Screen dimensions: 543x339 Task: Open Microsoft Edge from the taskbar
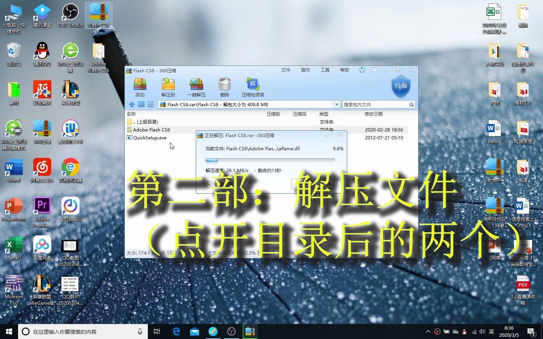[176, 331]
